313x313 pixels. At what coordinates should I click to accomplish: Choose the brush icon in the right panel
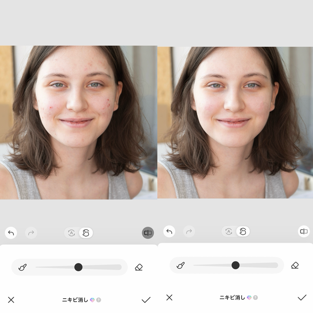click(x=181, y=265)
